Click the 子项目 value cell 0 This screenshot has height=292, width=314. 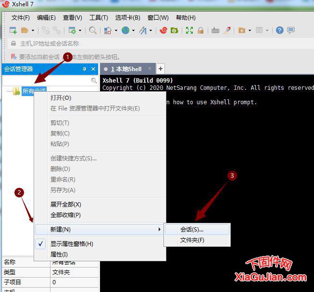click(75, 282)
